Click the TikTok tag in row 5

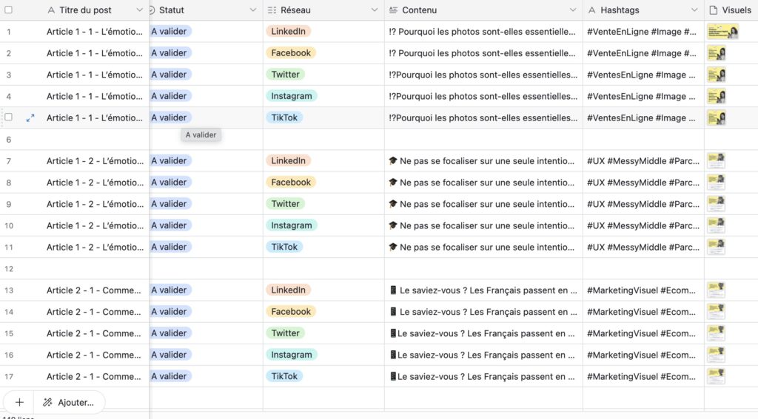coord(284,117)
